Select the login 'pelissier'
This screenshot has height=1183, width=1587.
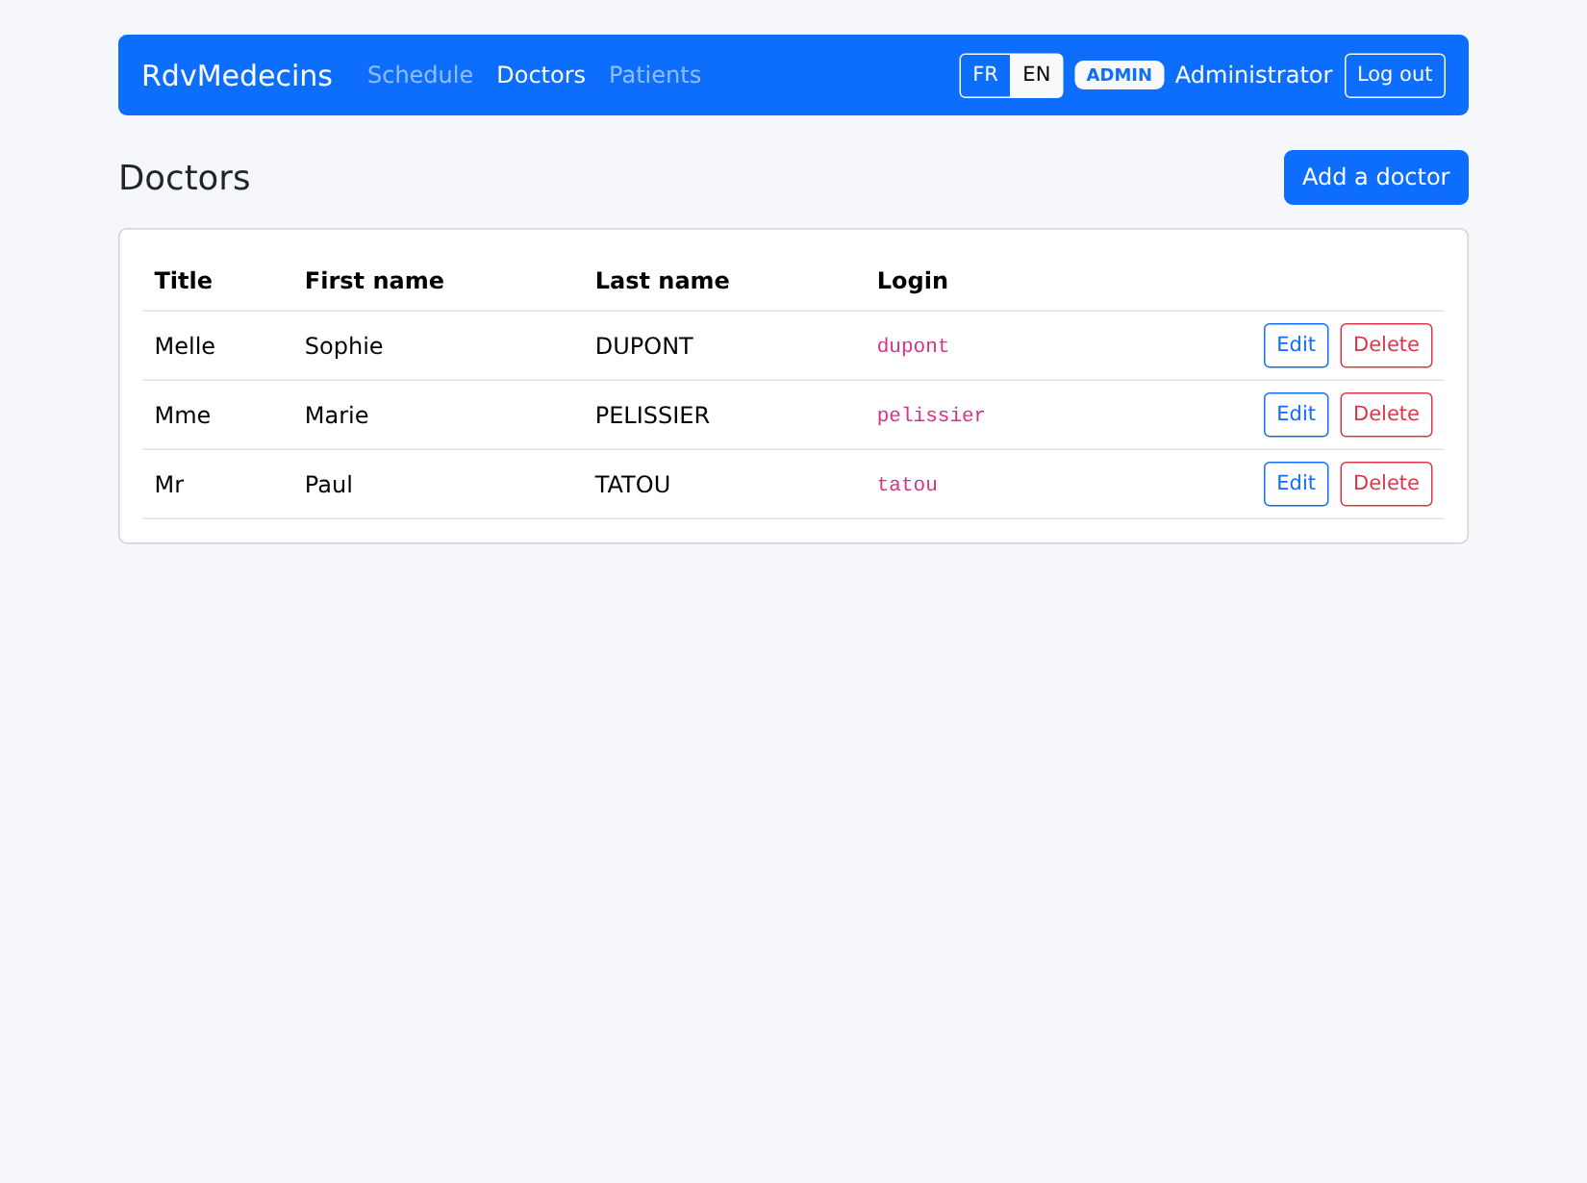(931, 415)
